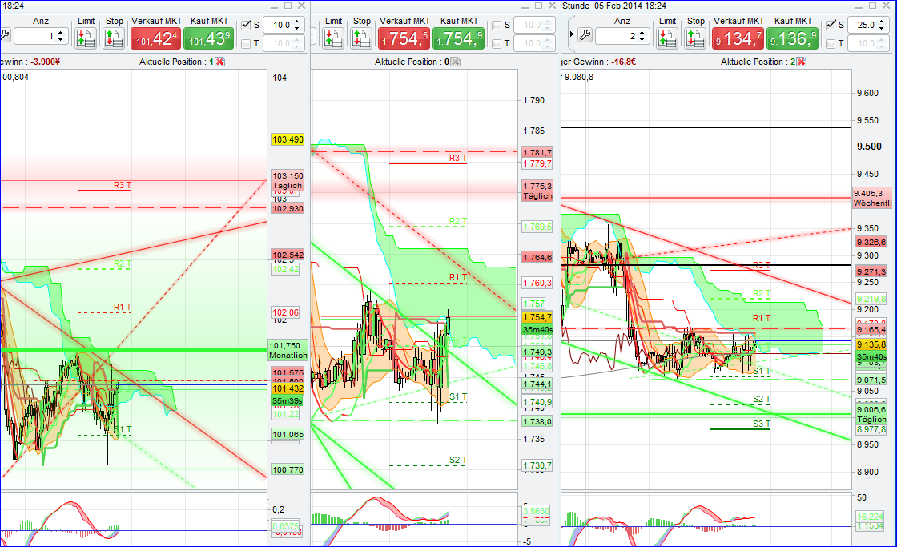
Task: Uncheck the S checkbox on the middle chart
Action: coord(497,26)
